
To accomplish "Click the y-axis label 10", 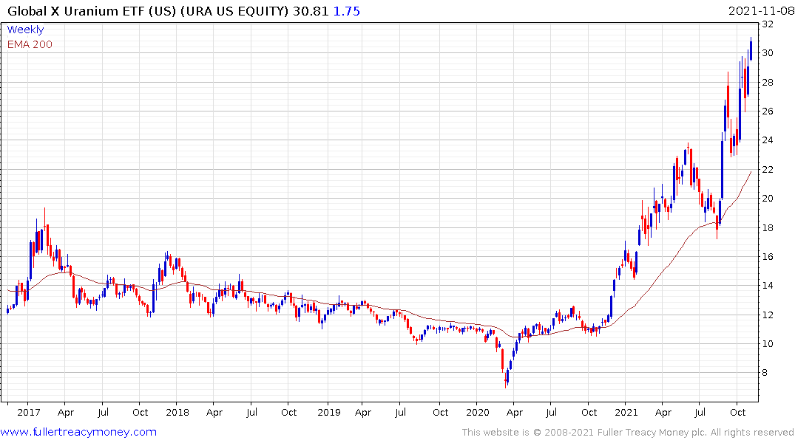I will click(x=768, y=344).
